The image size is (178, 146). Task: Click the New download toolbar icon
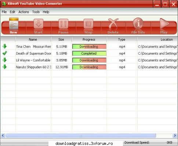coord(14,23)
